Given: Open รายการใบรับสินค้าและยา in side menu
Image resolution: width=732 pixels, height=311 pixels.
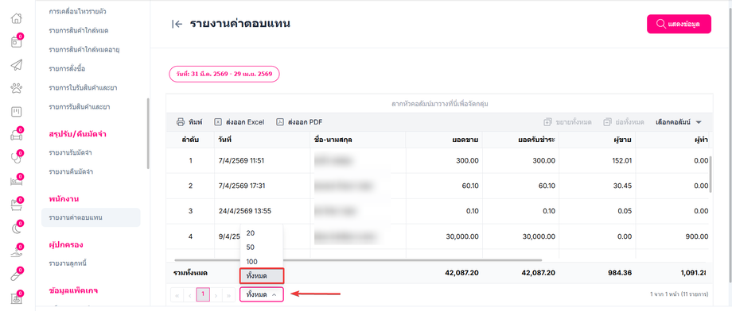Looking at the screenshot, I should click(83, 87).
